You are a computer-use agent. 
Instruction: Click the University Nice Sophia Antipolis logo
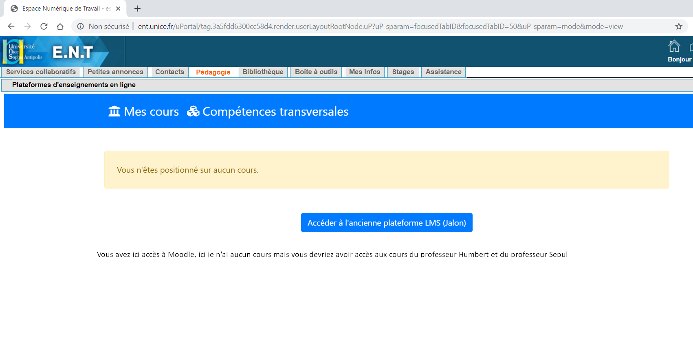click(x=22, y=52)
